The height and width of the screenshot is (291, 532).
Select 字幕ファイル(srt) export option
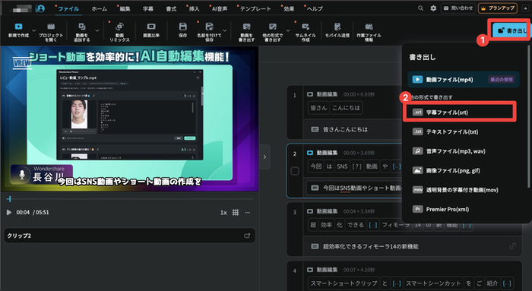coord(459,112)
